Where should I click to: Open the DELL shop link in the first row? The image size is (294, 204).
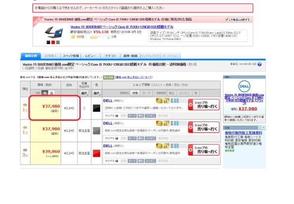pos(108,101)
